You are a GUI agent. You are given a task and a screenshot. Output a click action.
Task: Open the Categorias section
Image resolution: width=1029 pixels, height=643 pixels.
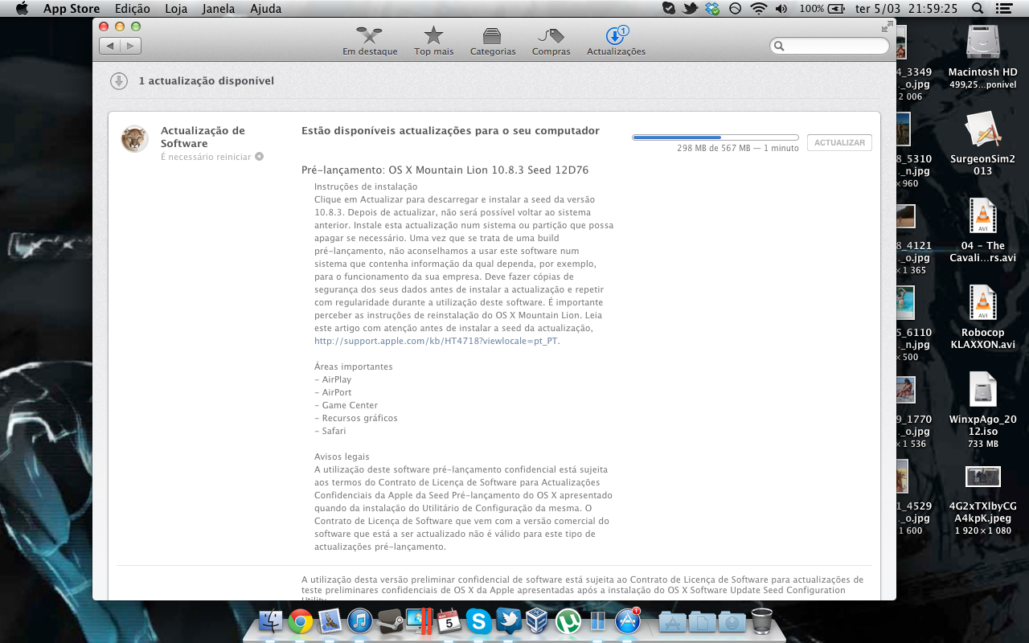point(493,41)
